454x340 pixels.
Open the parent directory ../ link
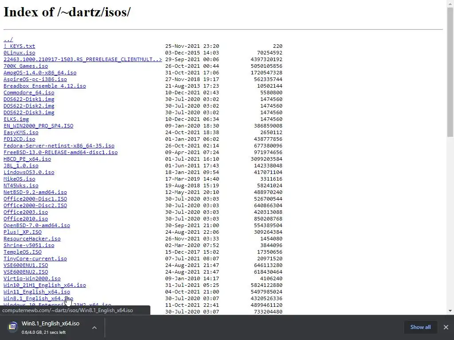pyautogui.click(x=8, y=39)
